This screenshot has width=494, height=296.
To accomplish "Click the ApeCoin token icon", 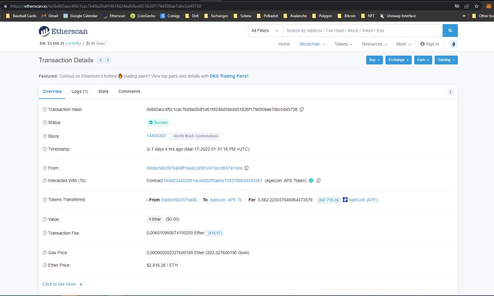I will 345,200.
